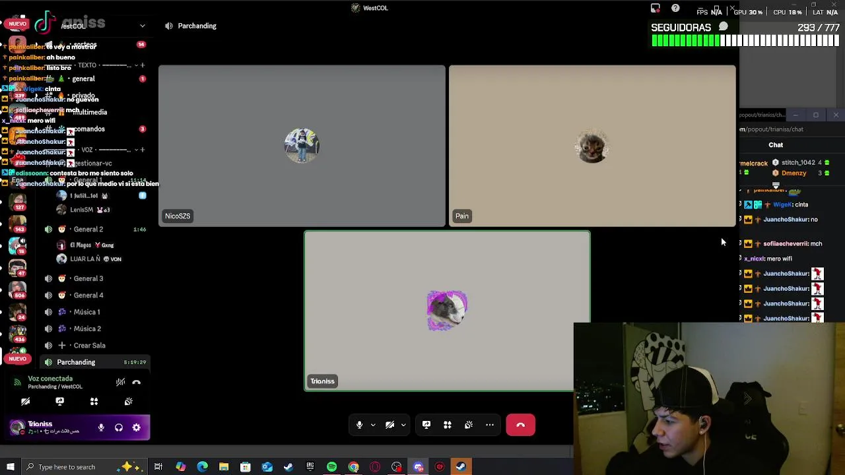Focus Pain video tile

pos(592,146)
